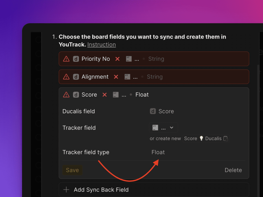
Task: Click the Tracker field label
Action: click(x=79, y=128)
